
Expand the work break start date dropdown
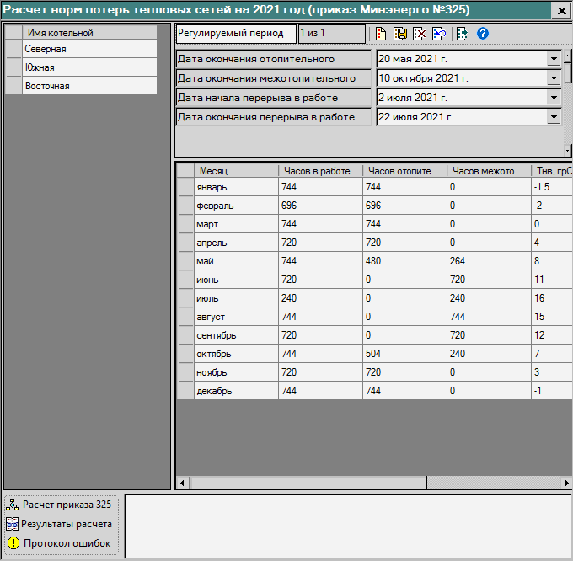554,98
